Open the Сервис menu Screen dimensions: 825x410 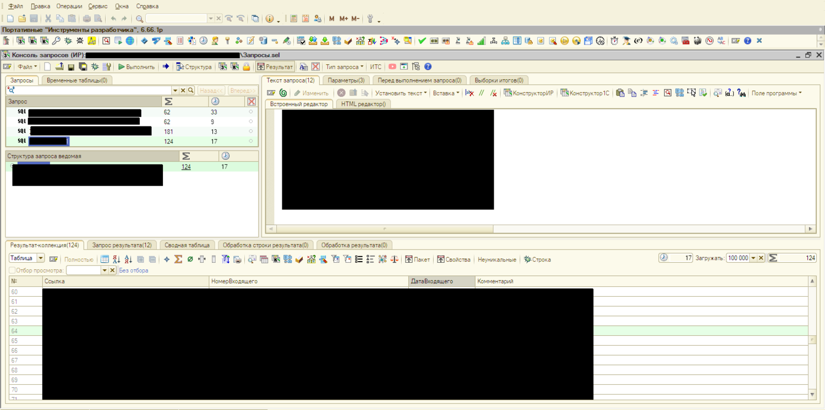(x=98, y=6)
